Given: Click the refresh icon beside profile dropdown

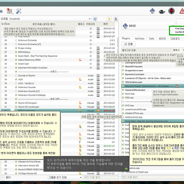Looking at the screenshot, I should (x=95, y=19).
